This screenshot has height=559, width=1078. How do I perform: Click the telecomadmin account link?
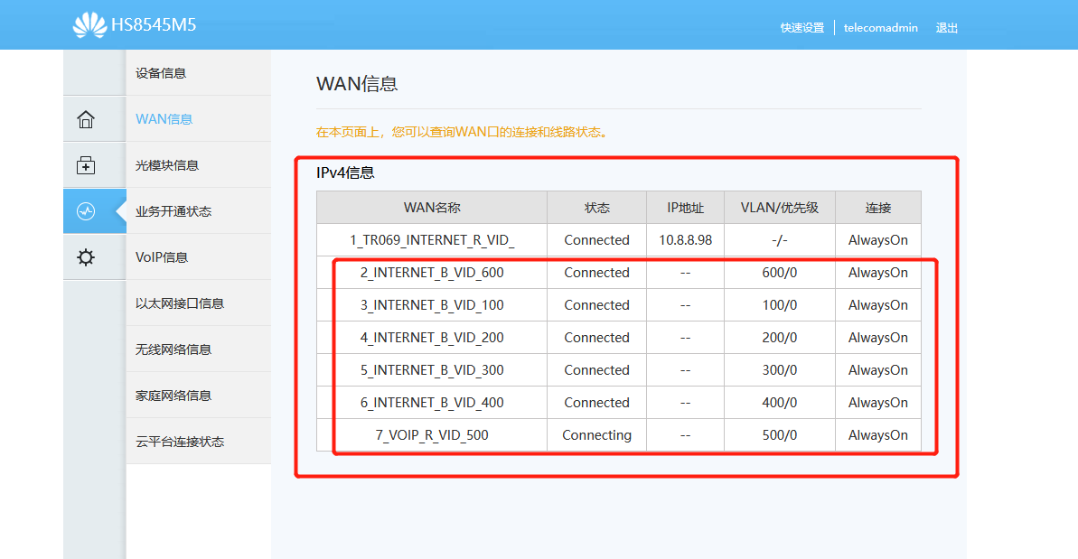(880, 28)
